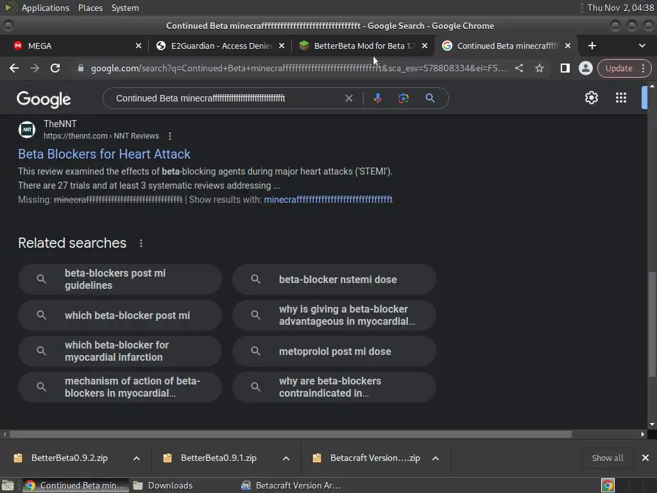Click into the Google search box
The height and width of the screenshot is (493, 657).
pyautogui.click(x=226, y=98)
